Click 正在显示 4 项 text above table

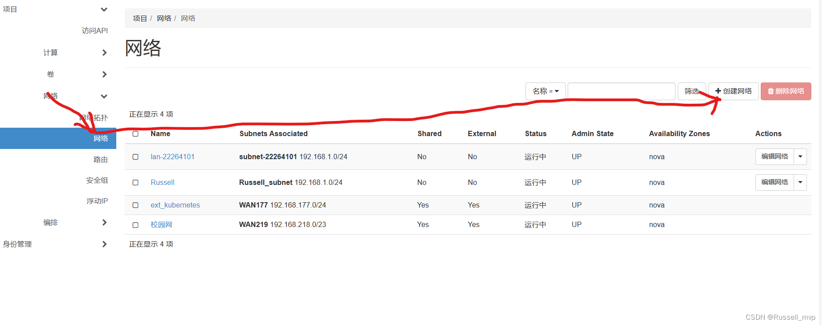coord(151,114)
